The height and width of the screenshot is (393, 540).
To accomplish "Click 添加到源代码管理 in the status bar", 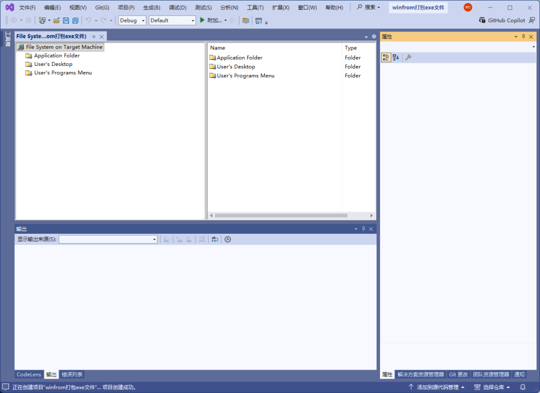I will click(436, 387).
